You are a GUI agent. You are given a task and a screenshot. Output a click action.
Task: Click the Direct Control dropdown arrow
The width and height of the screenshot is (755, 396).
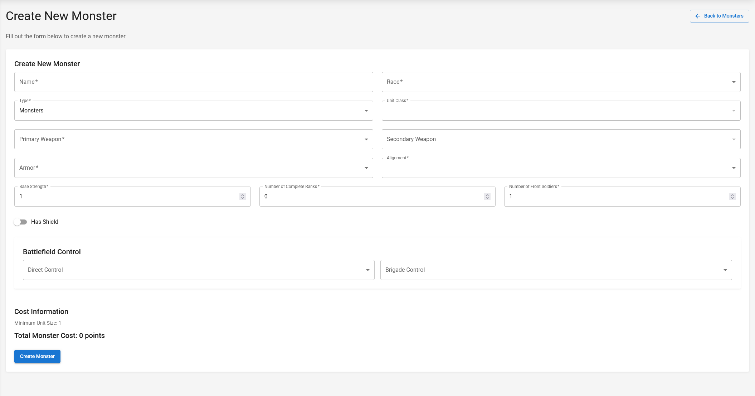367,270
